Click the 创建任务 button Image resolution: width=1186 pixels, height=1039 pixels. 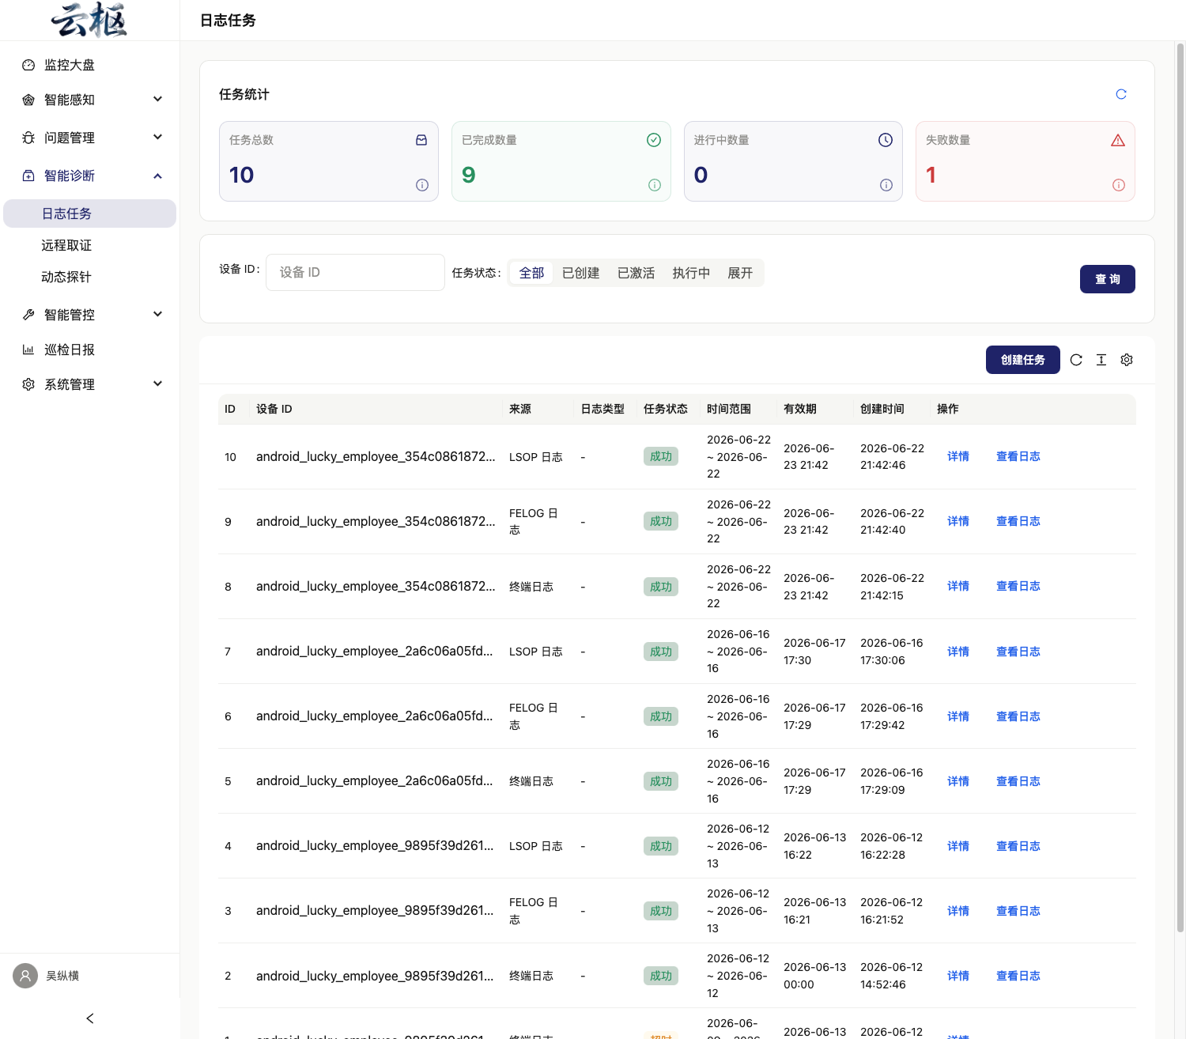(x=1023, y=360)
